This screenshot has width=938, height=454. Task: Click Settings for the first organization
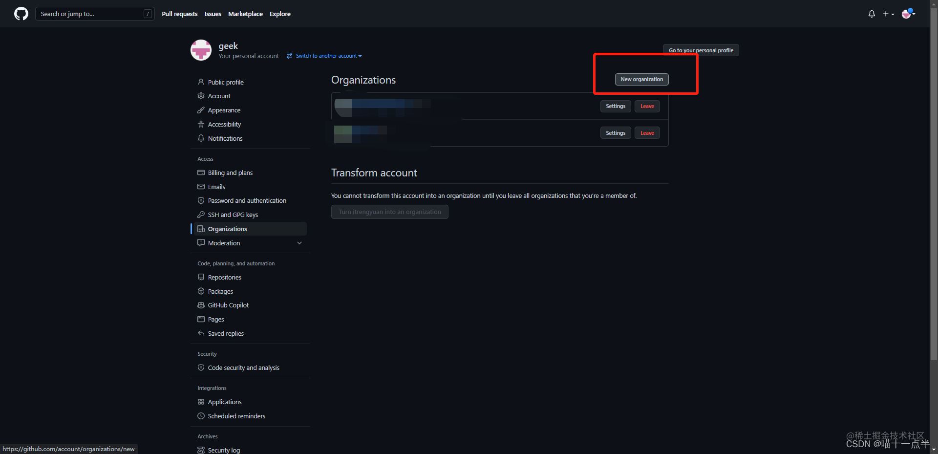coord(616,106)
